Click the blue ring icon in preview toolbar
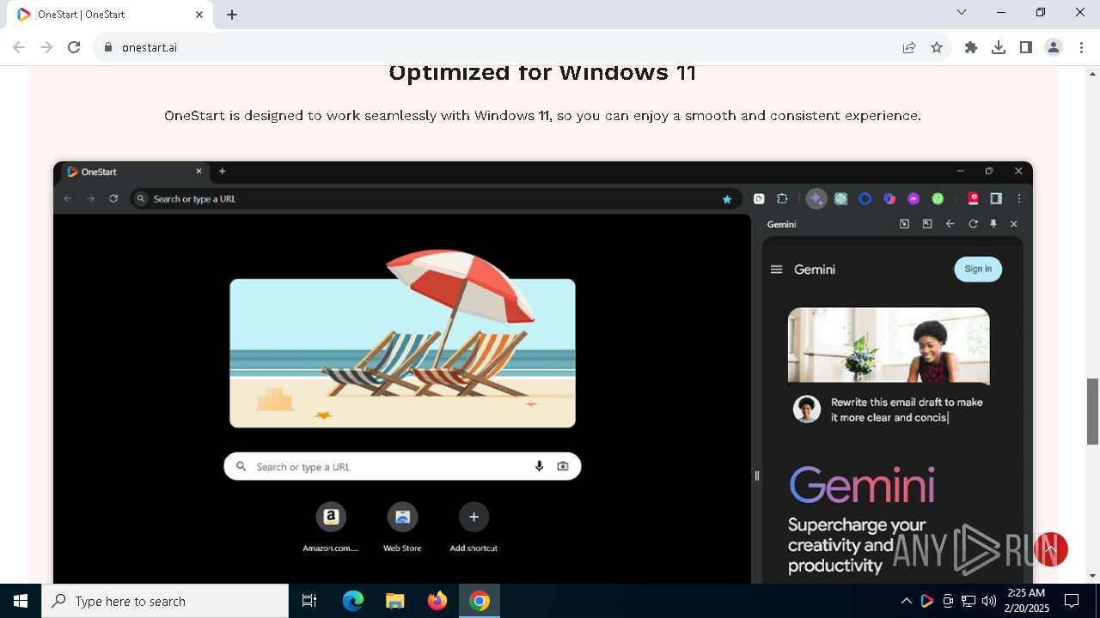1100x618 pixels. (865, 198)
